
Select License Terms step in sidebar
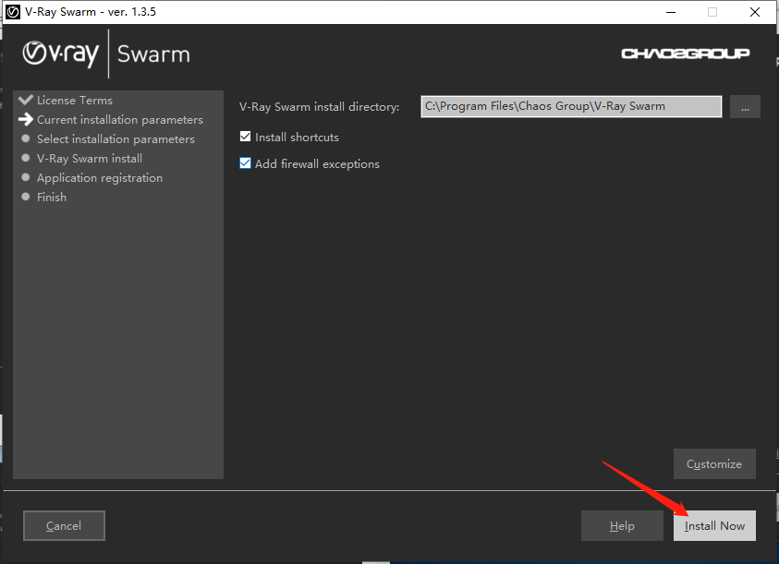pos(75,101)
